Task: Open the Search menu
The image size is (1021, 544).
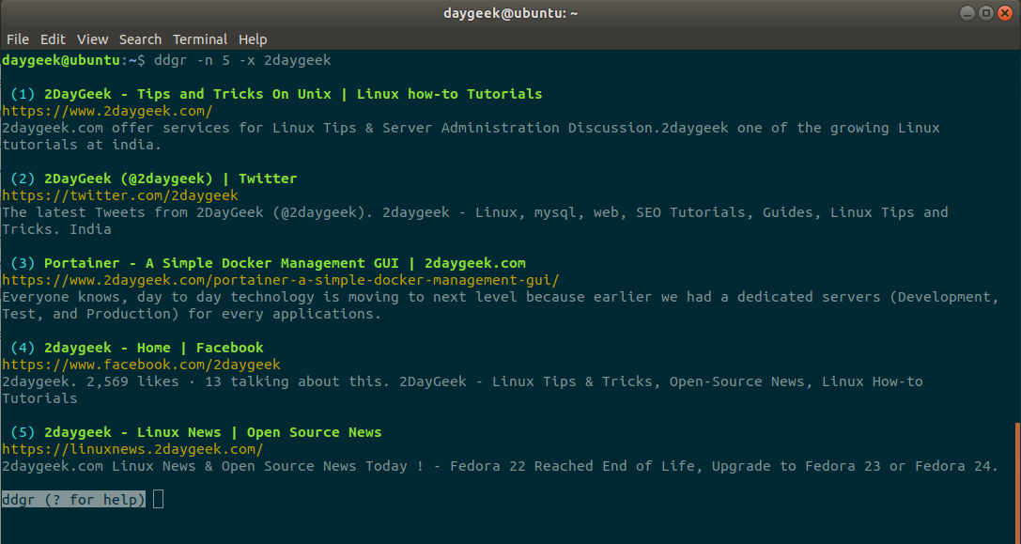Action: [140, 39]
